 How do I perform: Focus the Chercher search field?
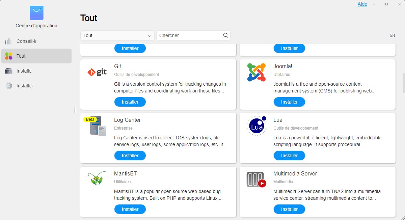190,35
